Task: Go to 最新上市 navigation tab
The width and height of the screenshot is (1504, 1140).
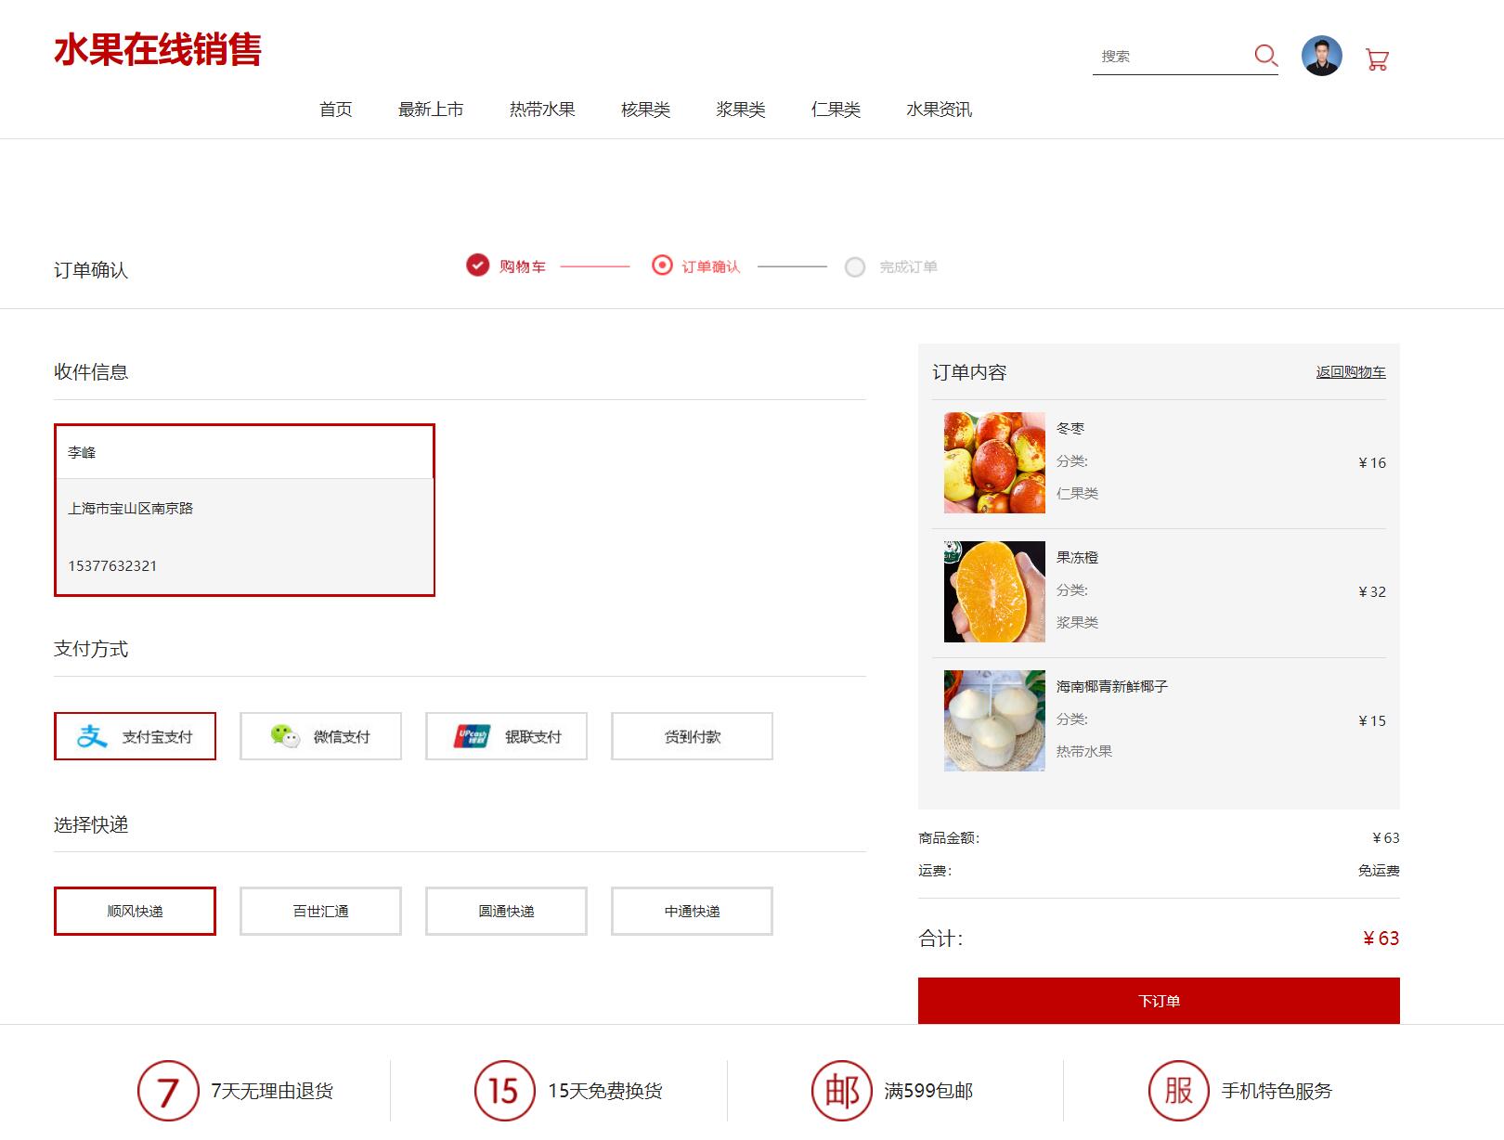Action: coord(432,110)
